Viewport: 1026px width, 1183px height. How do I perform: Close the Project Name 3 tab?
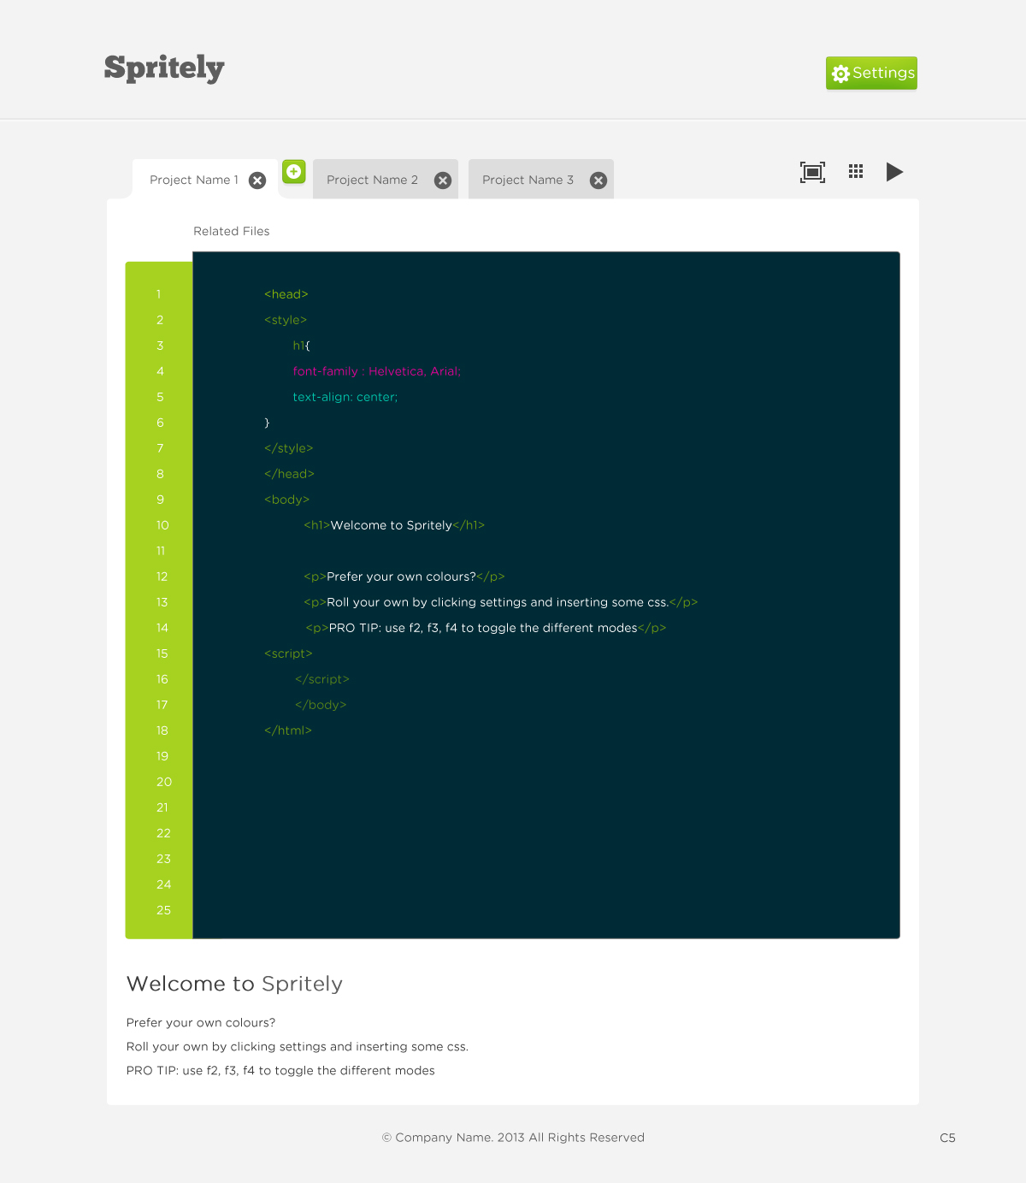598,180
